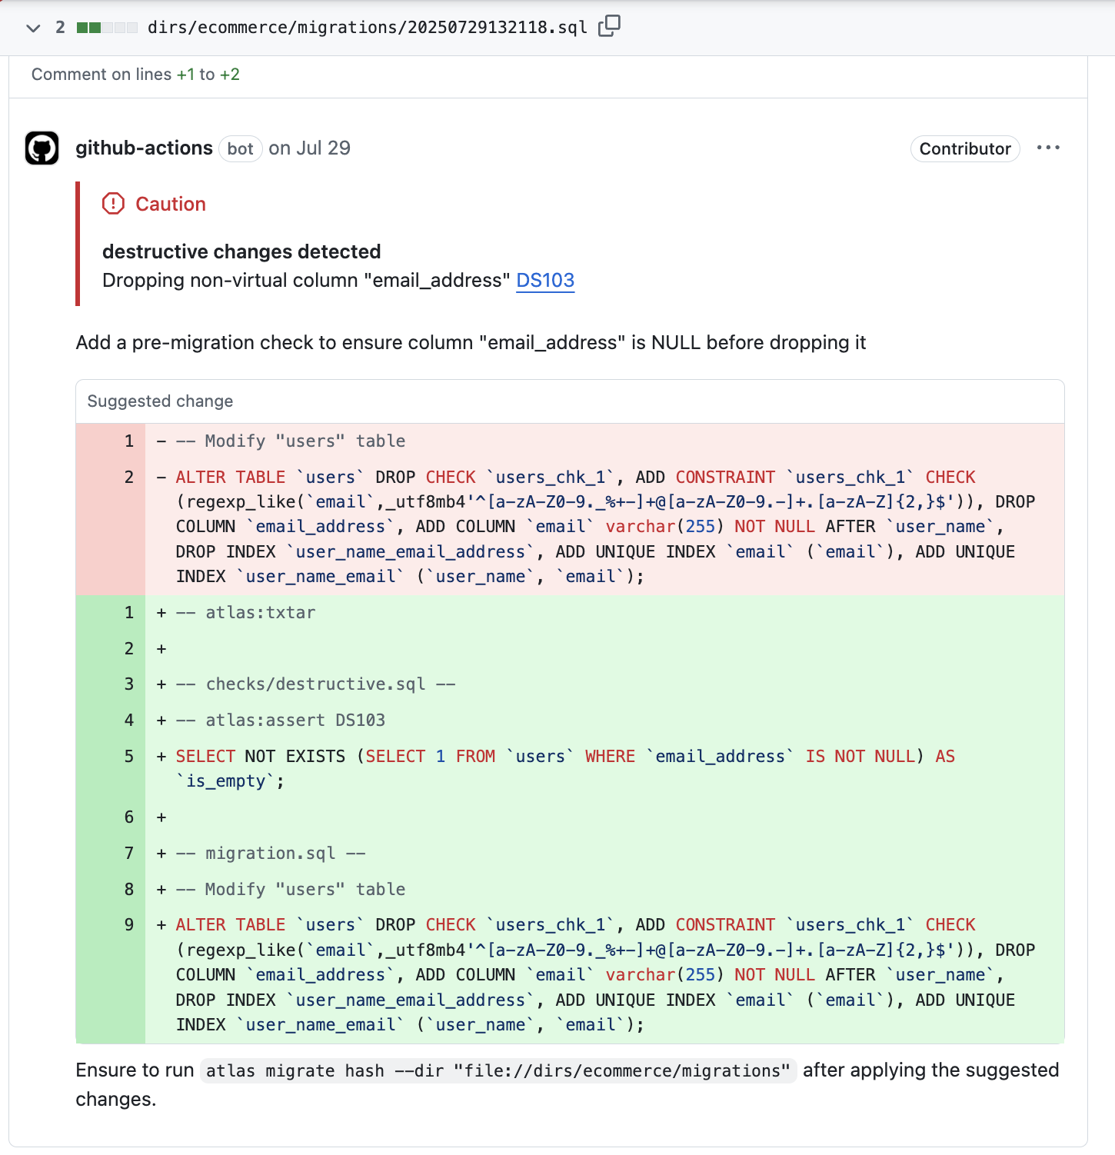Select line 5 in the suggested change
Screen dimensions: 1115x1155
pyautogui.click(x=128, y=757)
